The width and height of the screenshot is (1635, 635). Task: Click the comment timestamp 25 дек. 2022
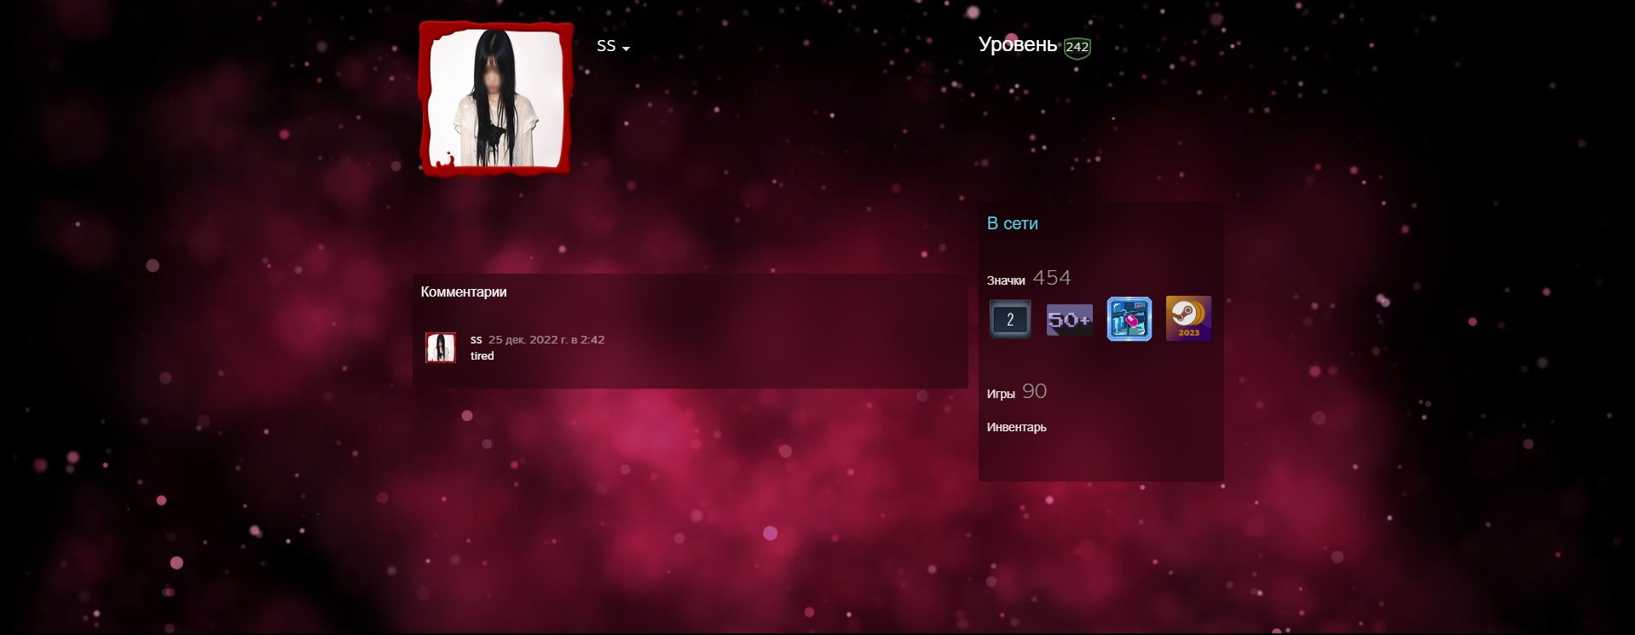pyautogui.click(x=546, y=339)
